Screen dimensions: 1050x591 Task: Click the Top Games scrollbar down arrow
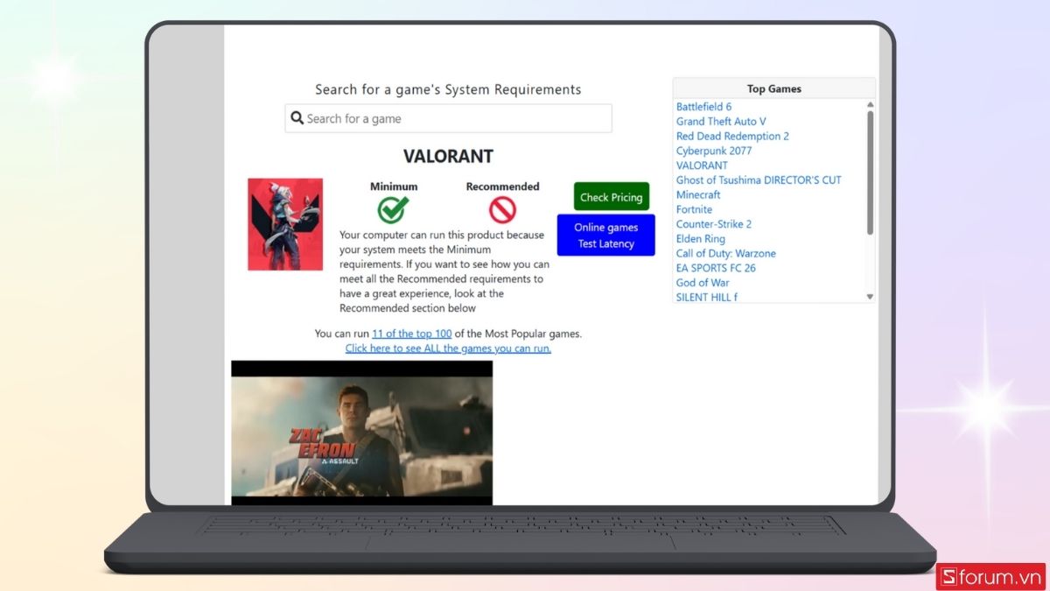pos(870,297)
